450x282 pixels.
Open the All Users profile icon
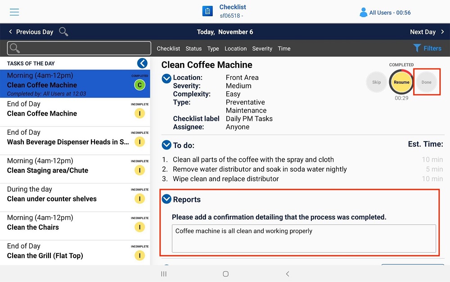[x=363, y=13]
